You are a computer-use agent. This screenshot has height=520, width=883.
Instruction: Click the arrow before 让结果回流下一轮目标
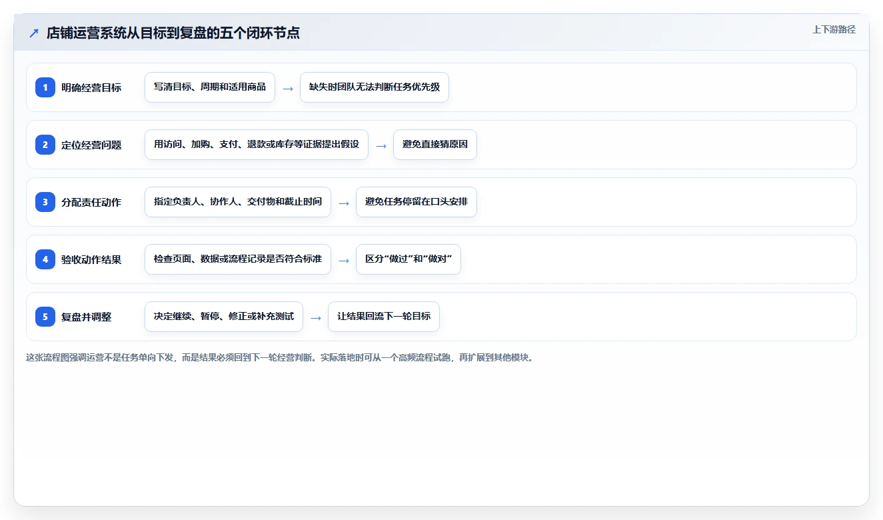(316, 317)
